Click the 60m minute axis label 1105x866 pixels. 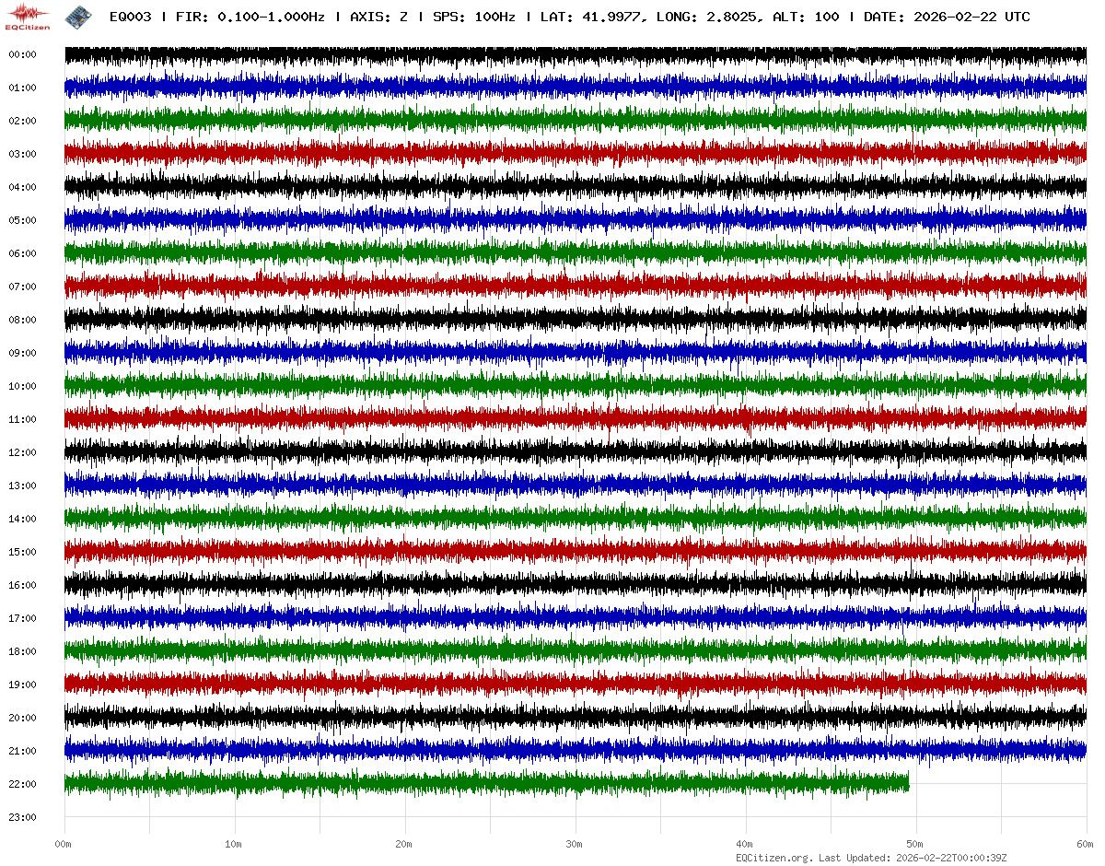pyautogui.click(x=1085, y=844)
